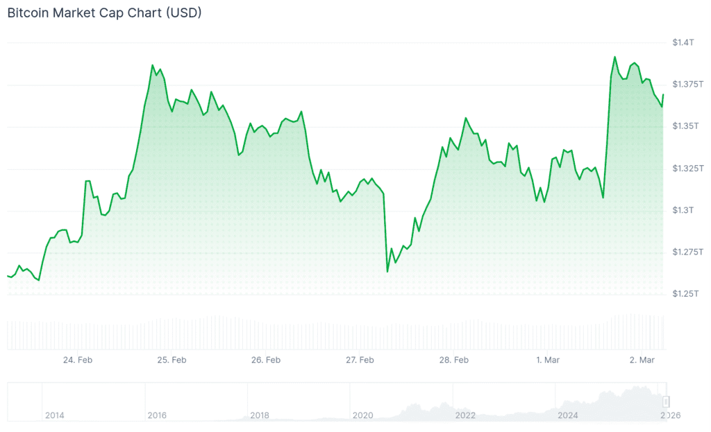Click the 25. Feb date axis label
This screenshot has height=432, width=711.
172,360
